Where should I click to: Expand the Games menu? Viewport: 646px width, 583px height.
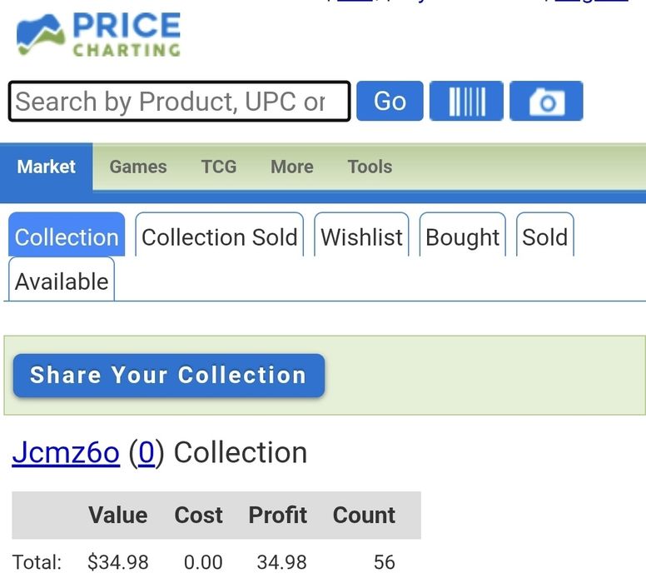pyautogui.click(x=138, y=167)
